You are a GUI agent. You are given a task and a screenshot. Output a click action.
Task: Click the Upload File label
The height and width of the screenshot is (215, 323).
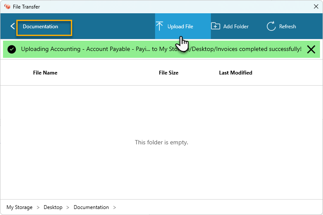pos(180,27)
